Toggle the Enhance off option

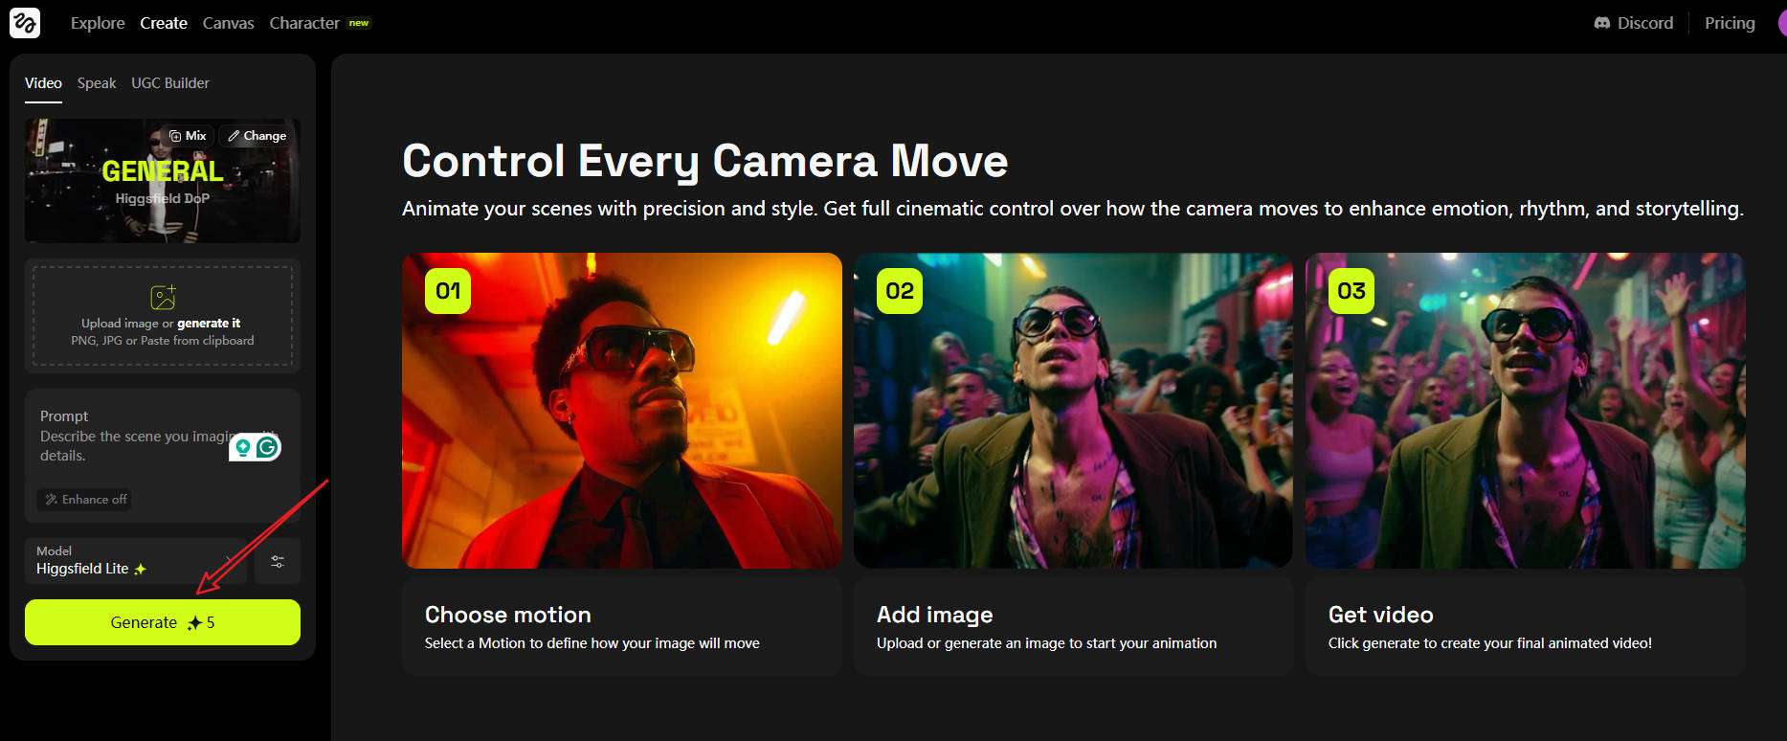tap(85, 500)
